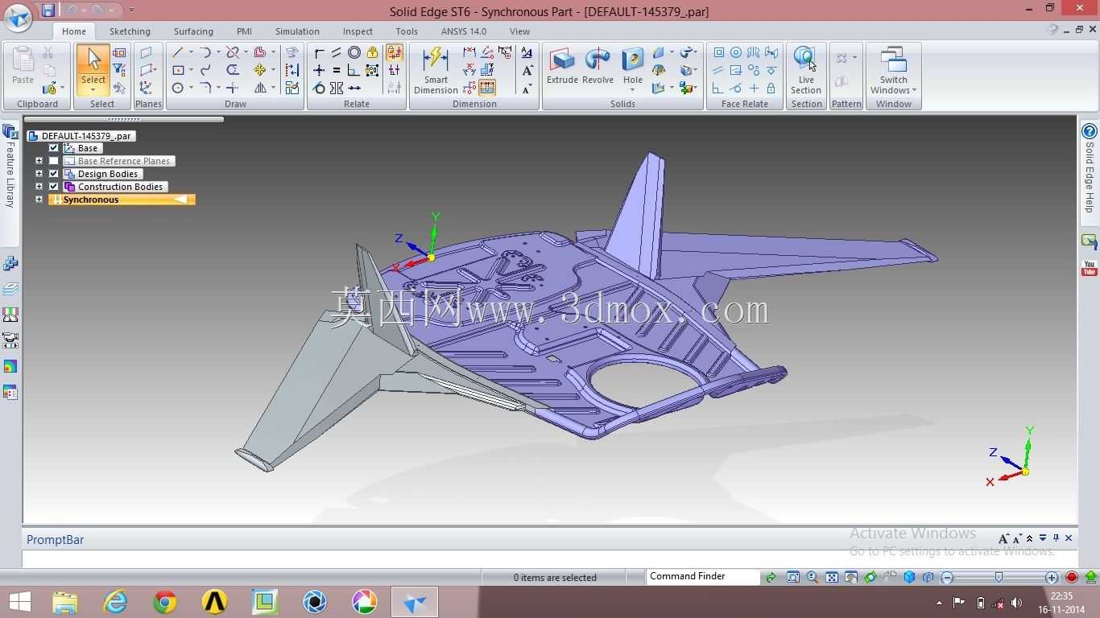Click the blue view cube style icon
The image size is (1100, 618).
(x=909, y=577)
